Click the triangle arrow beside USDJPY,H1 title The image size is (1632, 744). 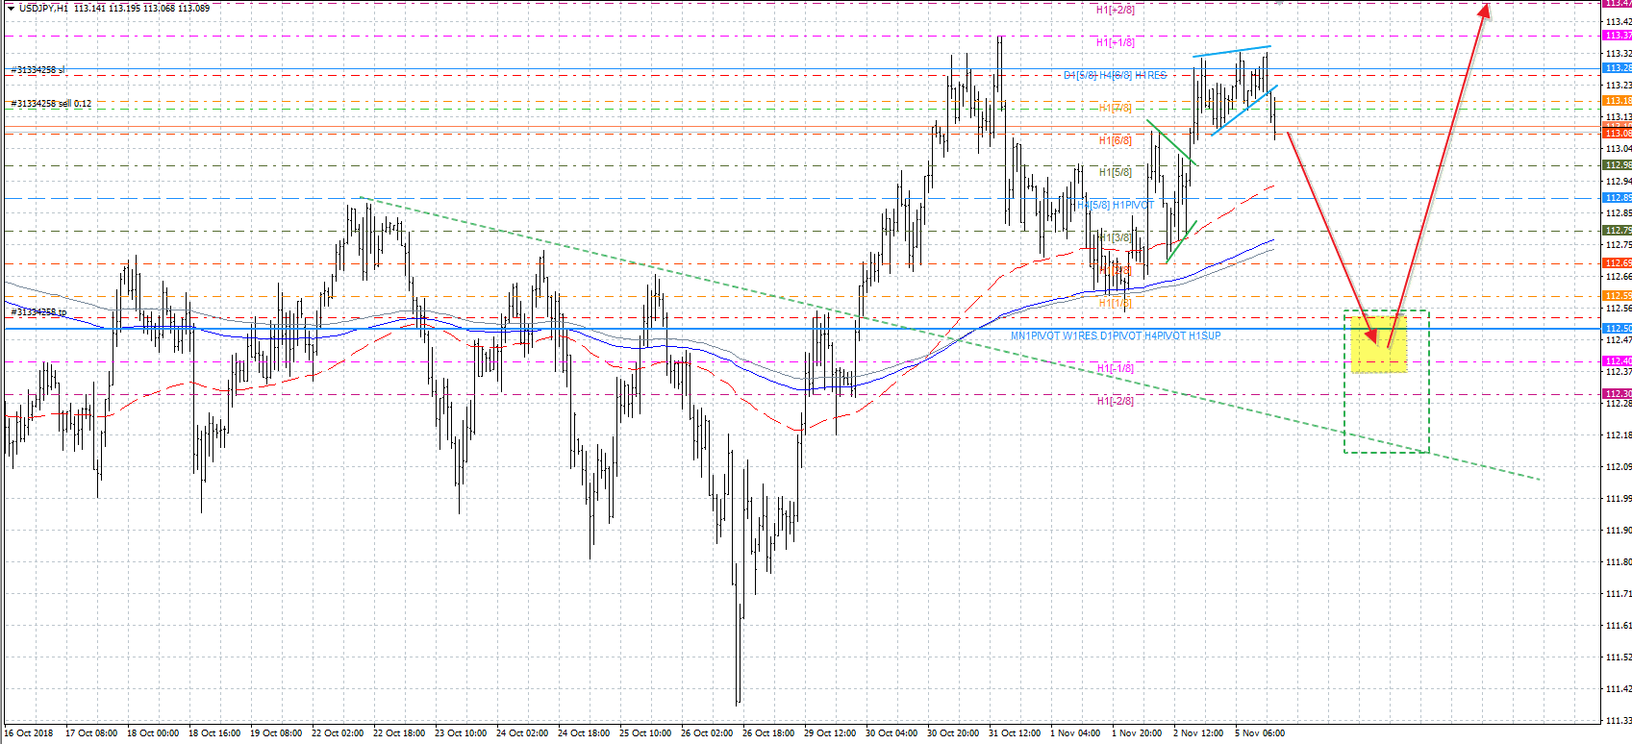(x=11, y=8)
